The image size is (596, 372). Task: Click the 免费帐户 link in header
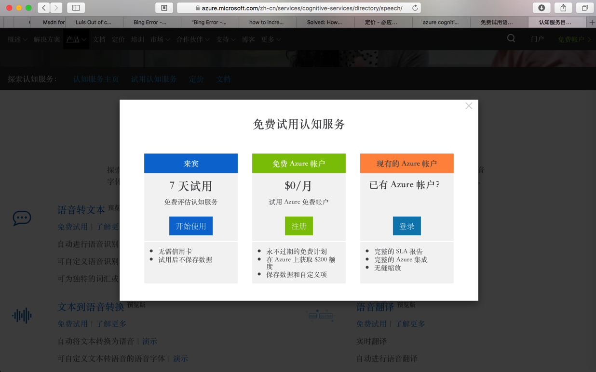point(574,39)
